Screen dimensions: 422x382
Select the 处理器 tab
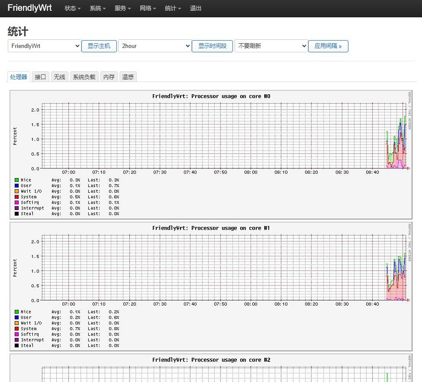19,77
